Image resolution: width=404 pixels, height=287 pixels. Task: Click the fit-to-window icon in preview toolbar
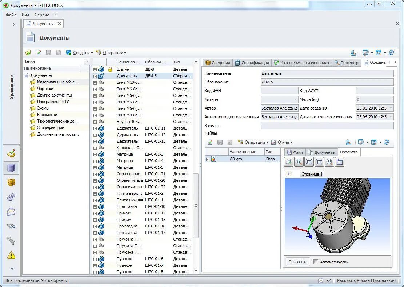pos(309,162)
